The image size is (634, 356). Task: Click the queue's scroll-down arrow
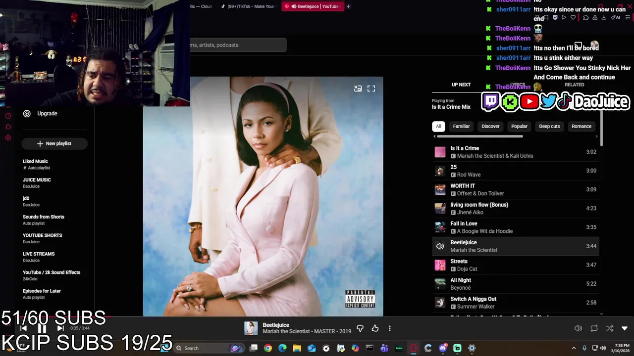coord(601,313)
